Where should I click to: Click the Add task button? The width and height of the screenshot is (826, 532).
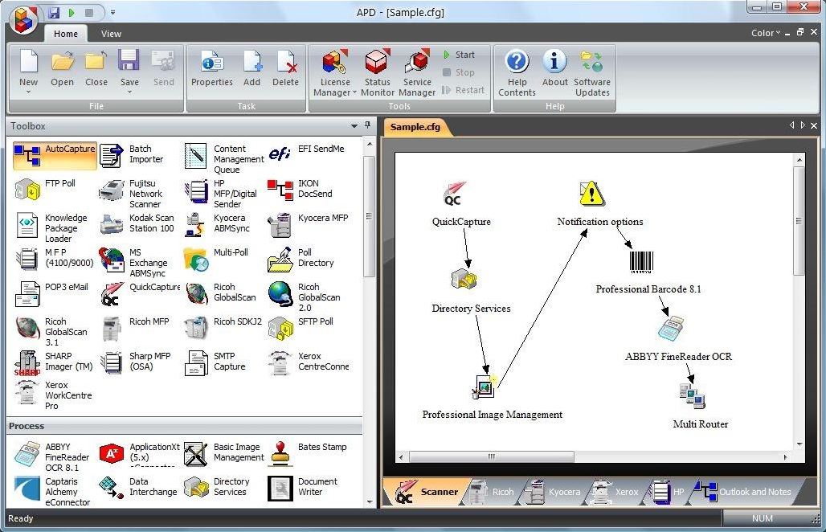251,68
